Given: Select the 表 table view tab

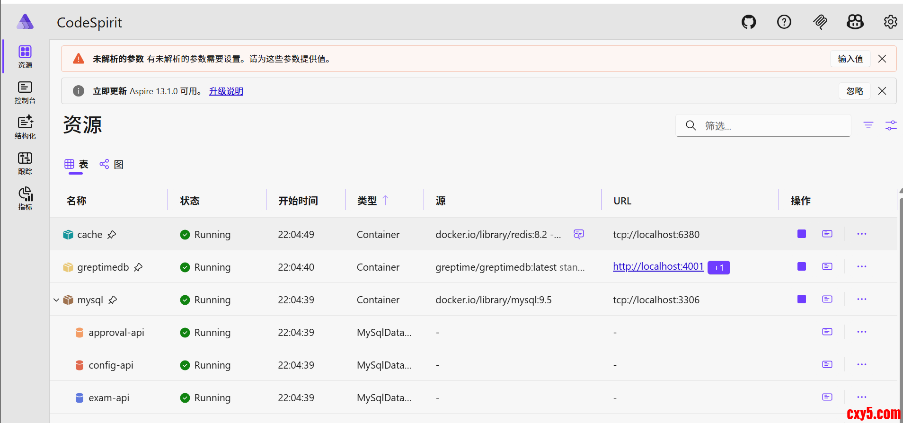Looking at the screenshot, I should pyautogui.click(x=77, y=164).
